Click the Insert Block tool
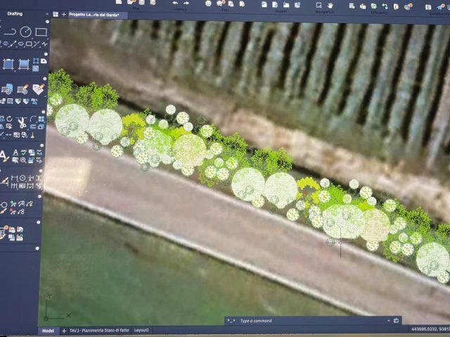 [x=7, y=89]
